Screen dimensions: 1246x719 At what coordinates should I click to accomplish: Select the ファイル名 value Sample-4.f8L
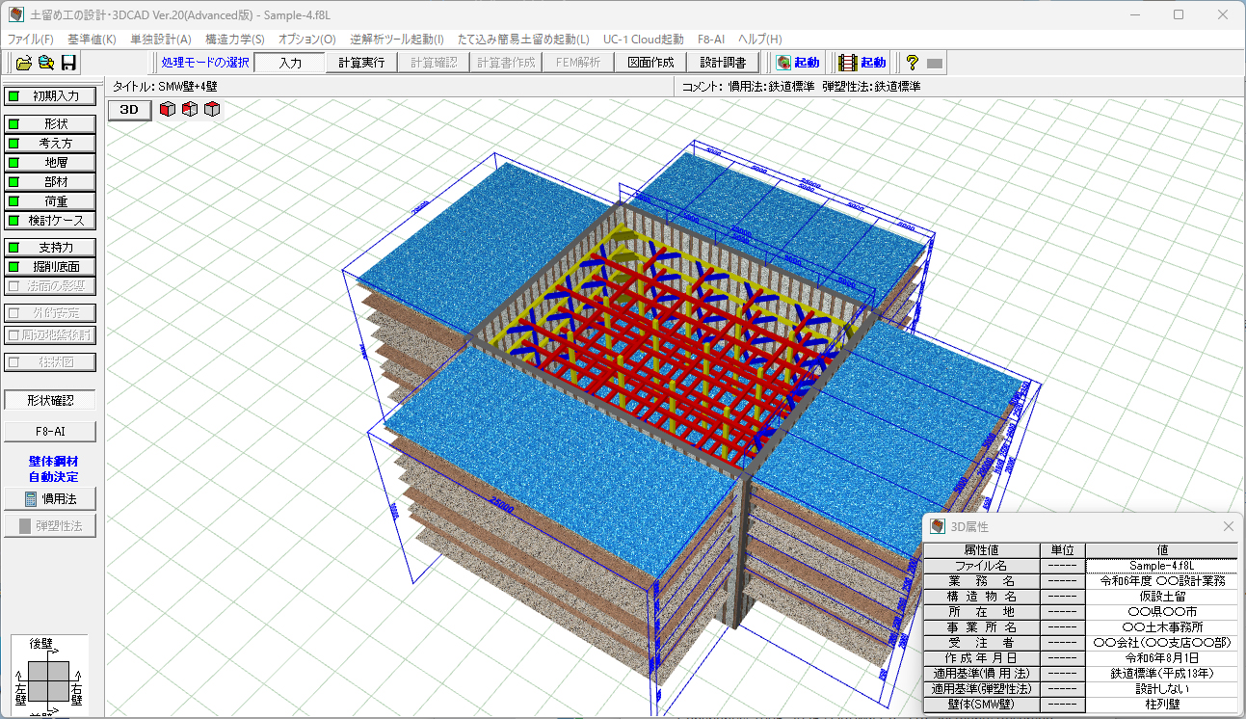(1161, 566)
